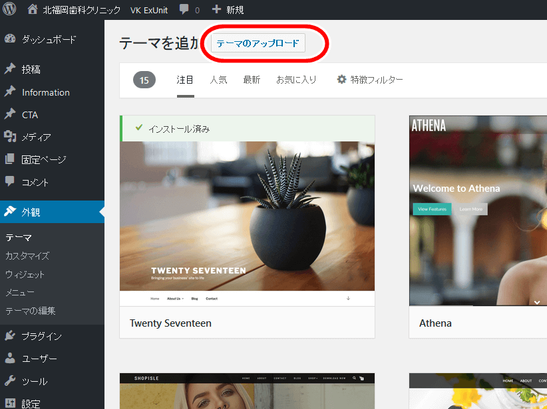Open カスタマイズ submenu item
547x409 pixels.
tap(27, 256)
